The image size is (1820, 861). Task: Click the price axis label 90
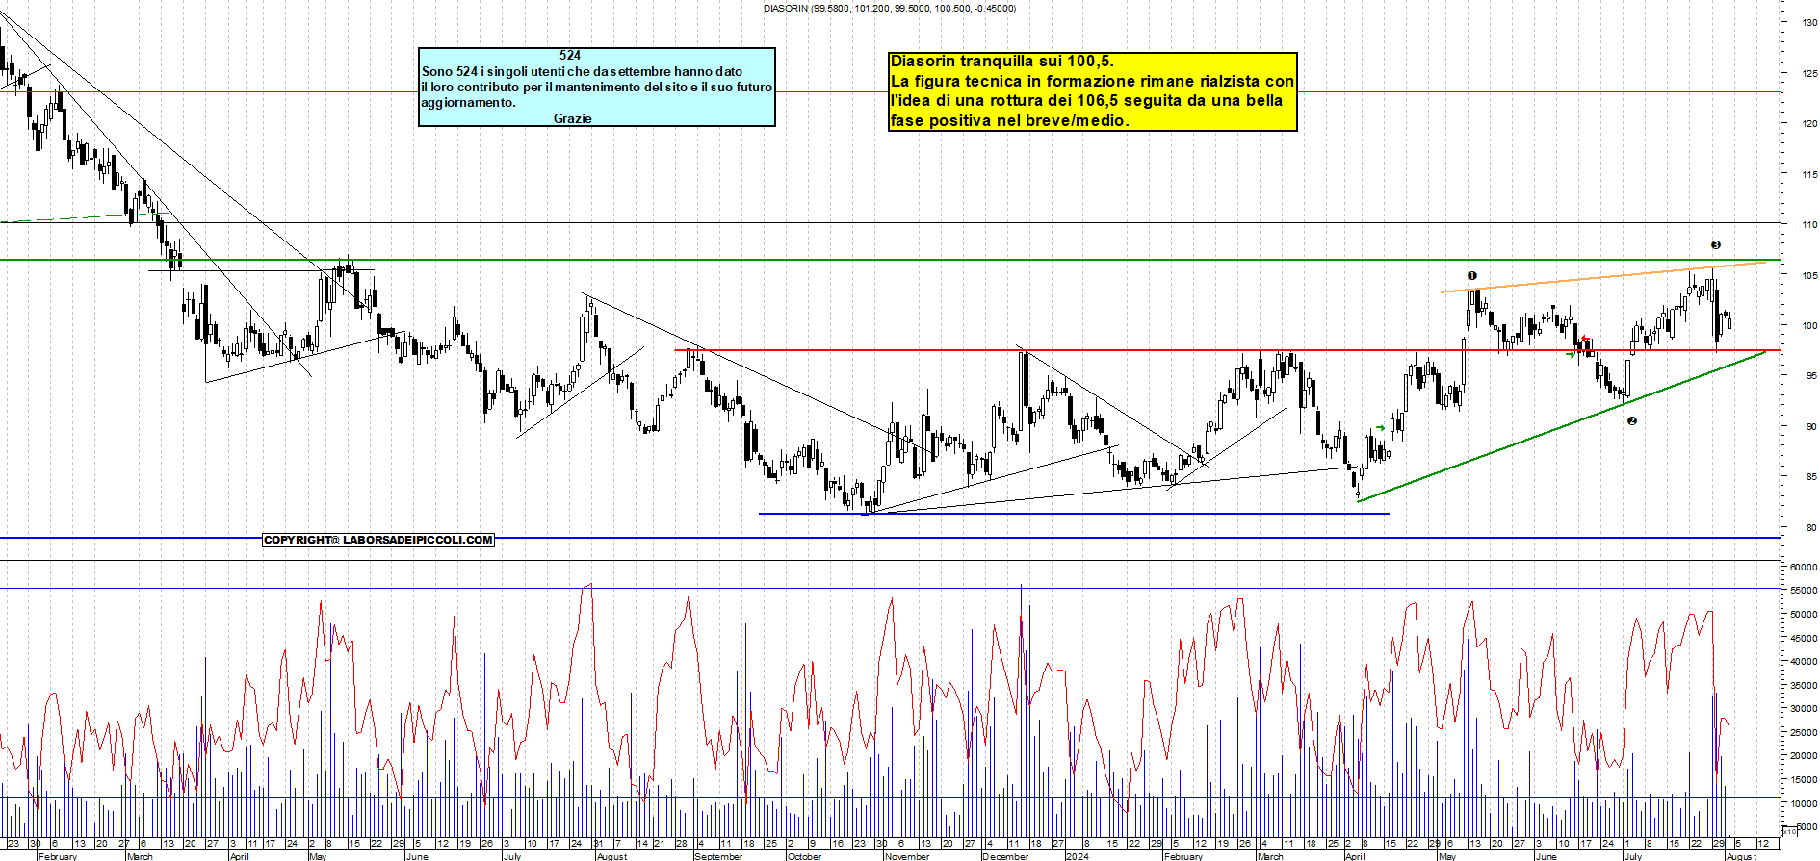(1811, 426)
